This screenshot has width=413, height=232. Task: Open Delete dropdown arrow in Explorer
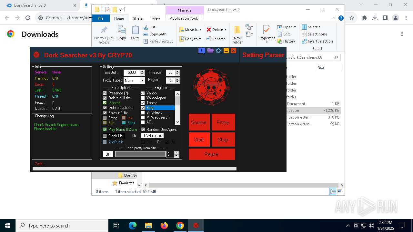tap(225, 30)
